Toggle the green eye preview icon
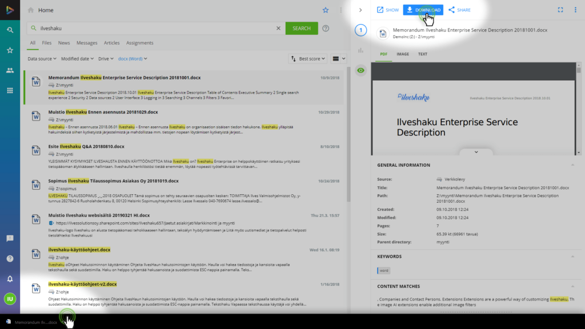585x329 pixels. pos(361,70)
